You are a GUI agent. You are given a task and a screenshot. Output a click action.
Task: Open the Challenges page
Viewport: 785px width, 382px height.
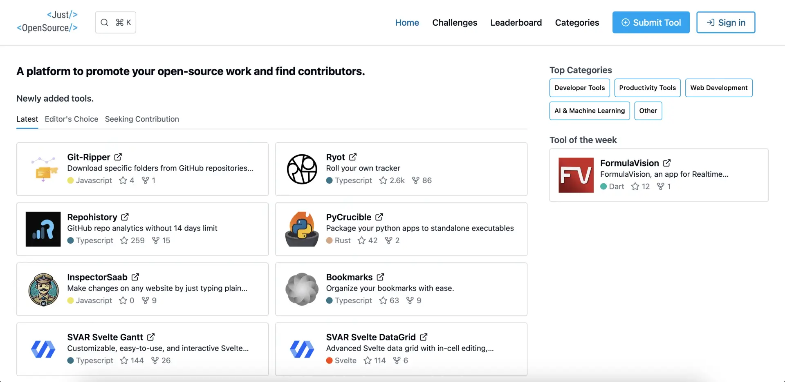[455, 22]
